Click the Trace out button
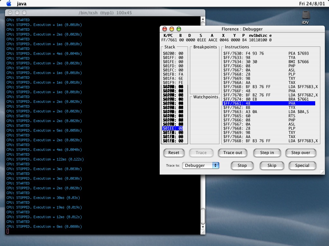The height and width of the screenshot is (246, 329). pyautogui.click(x=233, y=153)
